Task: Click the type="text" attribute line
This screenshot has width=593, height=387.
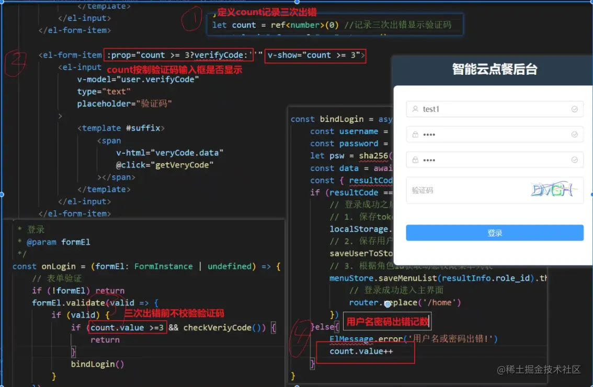Action: point(104,92)
